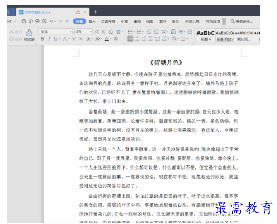Viewport: 277px width, 224px height.
Task: Clear formatting with the eraser icon
Action: tap(111, 32)
